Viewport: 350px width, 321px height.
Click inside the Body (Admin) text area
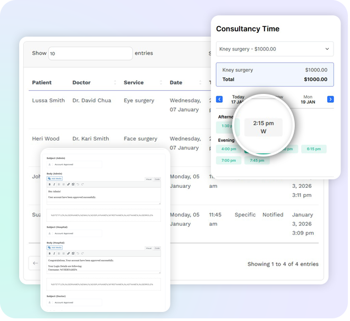104,195
